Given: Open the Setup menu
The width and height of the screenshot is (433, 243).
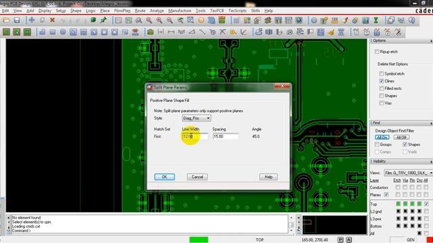Looking at the screenshot, I should coord(61,11).
